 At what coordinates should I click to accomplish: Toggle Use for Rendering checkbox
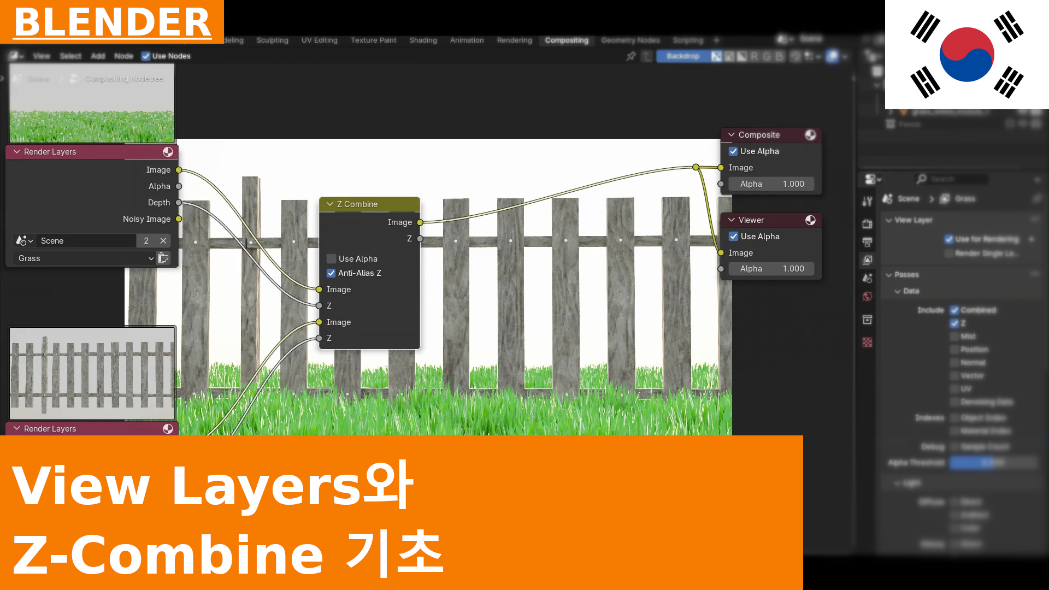coord(949,239)
